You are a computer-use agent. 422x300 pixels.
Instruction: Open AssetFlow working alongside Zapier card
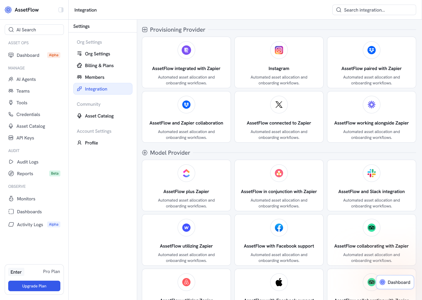coord(372,117)
